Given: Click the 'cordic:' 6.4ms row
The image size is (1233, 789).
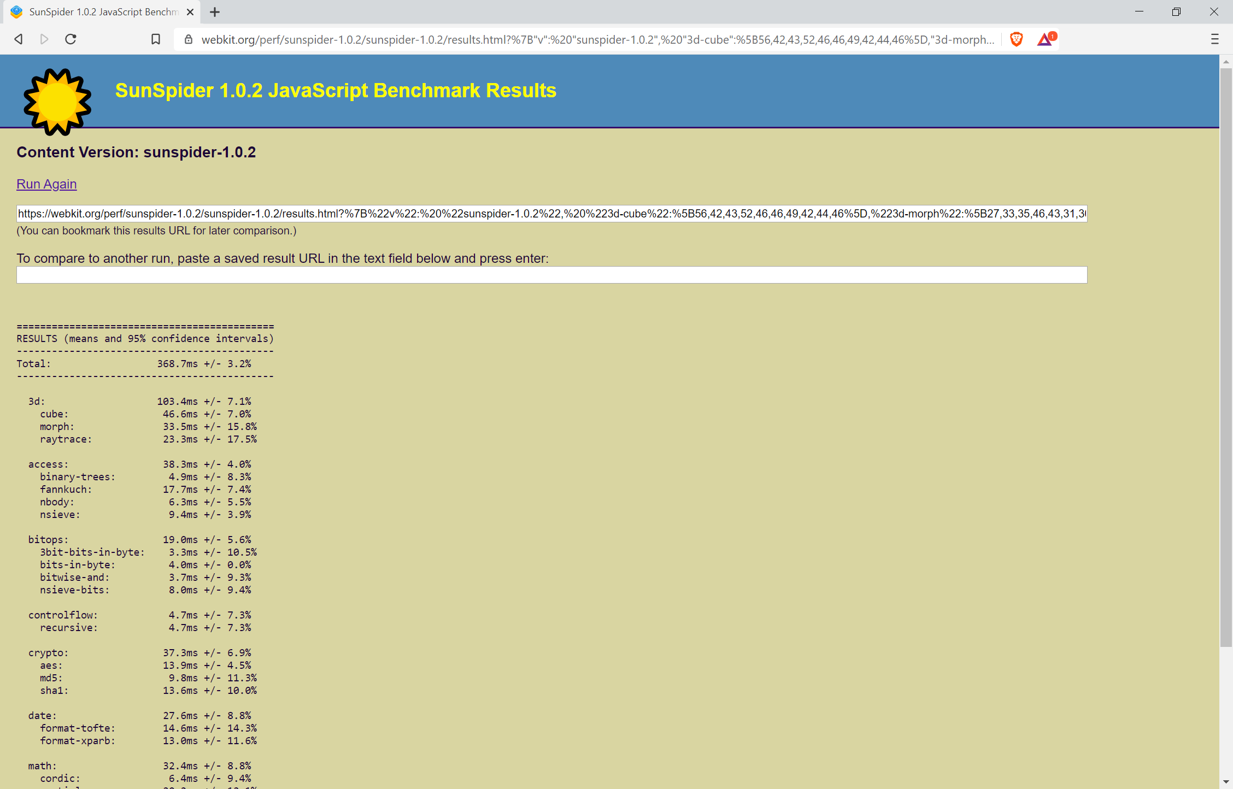Looking at the screenshot, I should point(145,779).
